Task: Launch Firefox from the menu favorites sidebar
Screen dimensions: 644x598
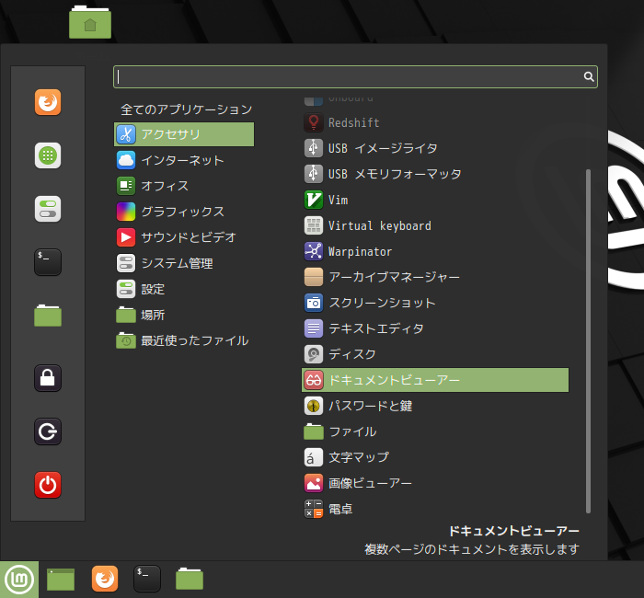Action: coord(48,102)
